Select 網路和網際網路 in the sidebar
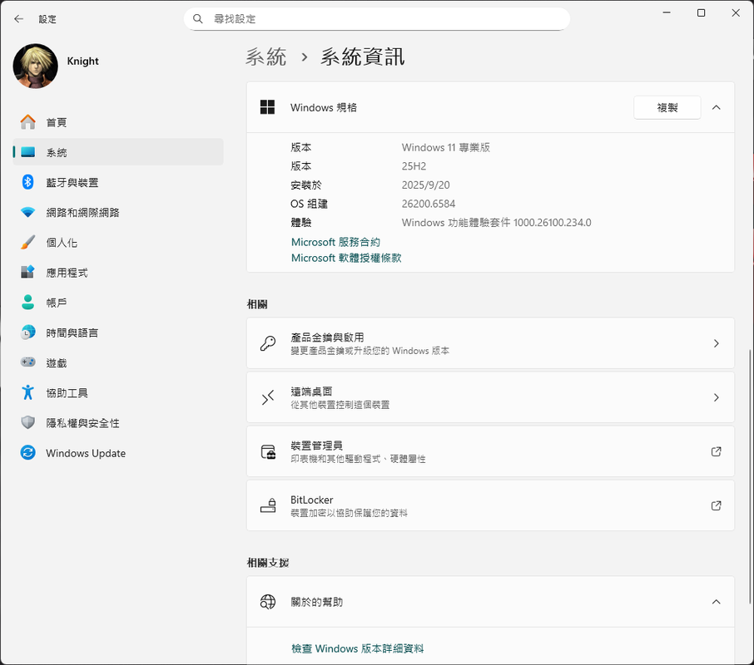This screenshot has height=665, width=754. (x=118, y=212)
